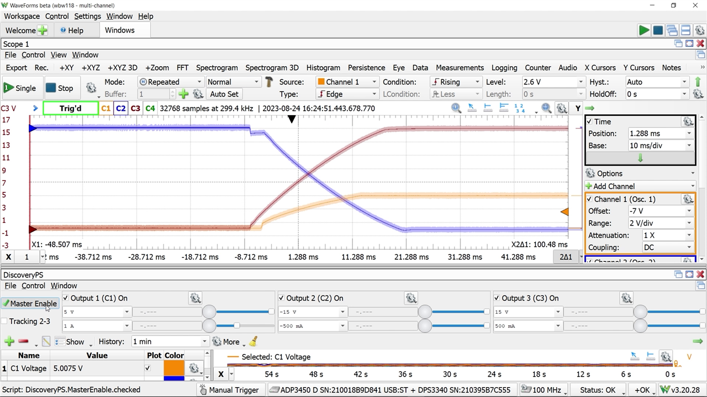Click the Output 1 current limit 1 A slider
707x397 pixels.
pos(244,326)
